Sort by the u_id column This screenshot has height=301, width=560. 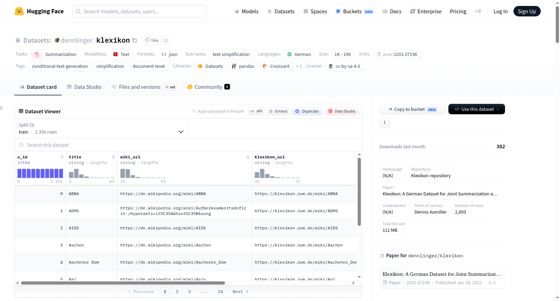(x=62, y=157)
